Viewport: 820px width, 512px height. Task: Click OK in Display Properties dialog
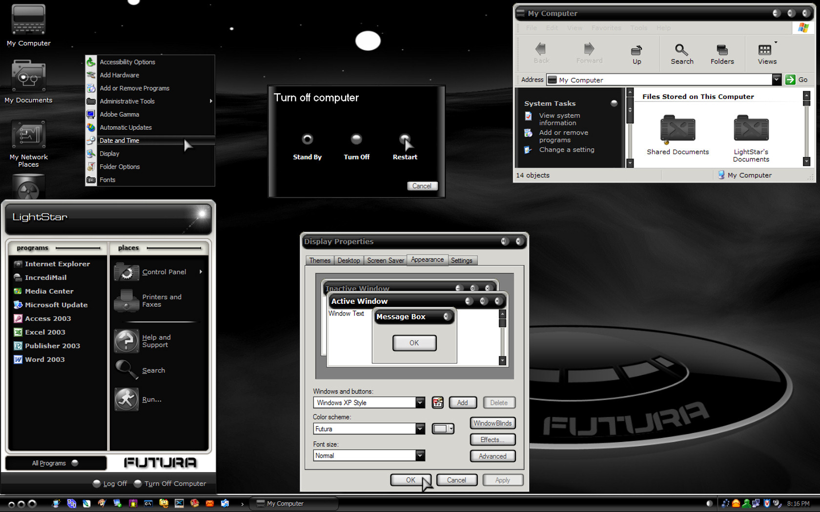tap(410, 480)
